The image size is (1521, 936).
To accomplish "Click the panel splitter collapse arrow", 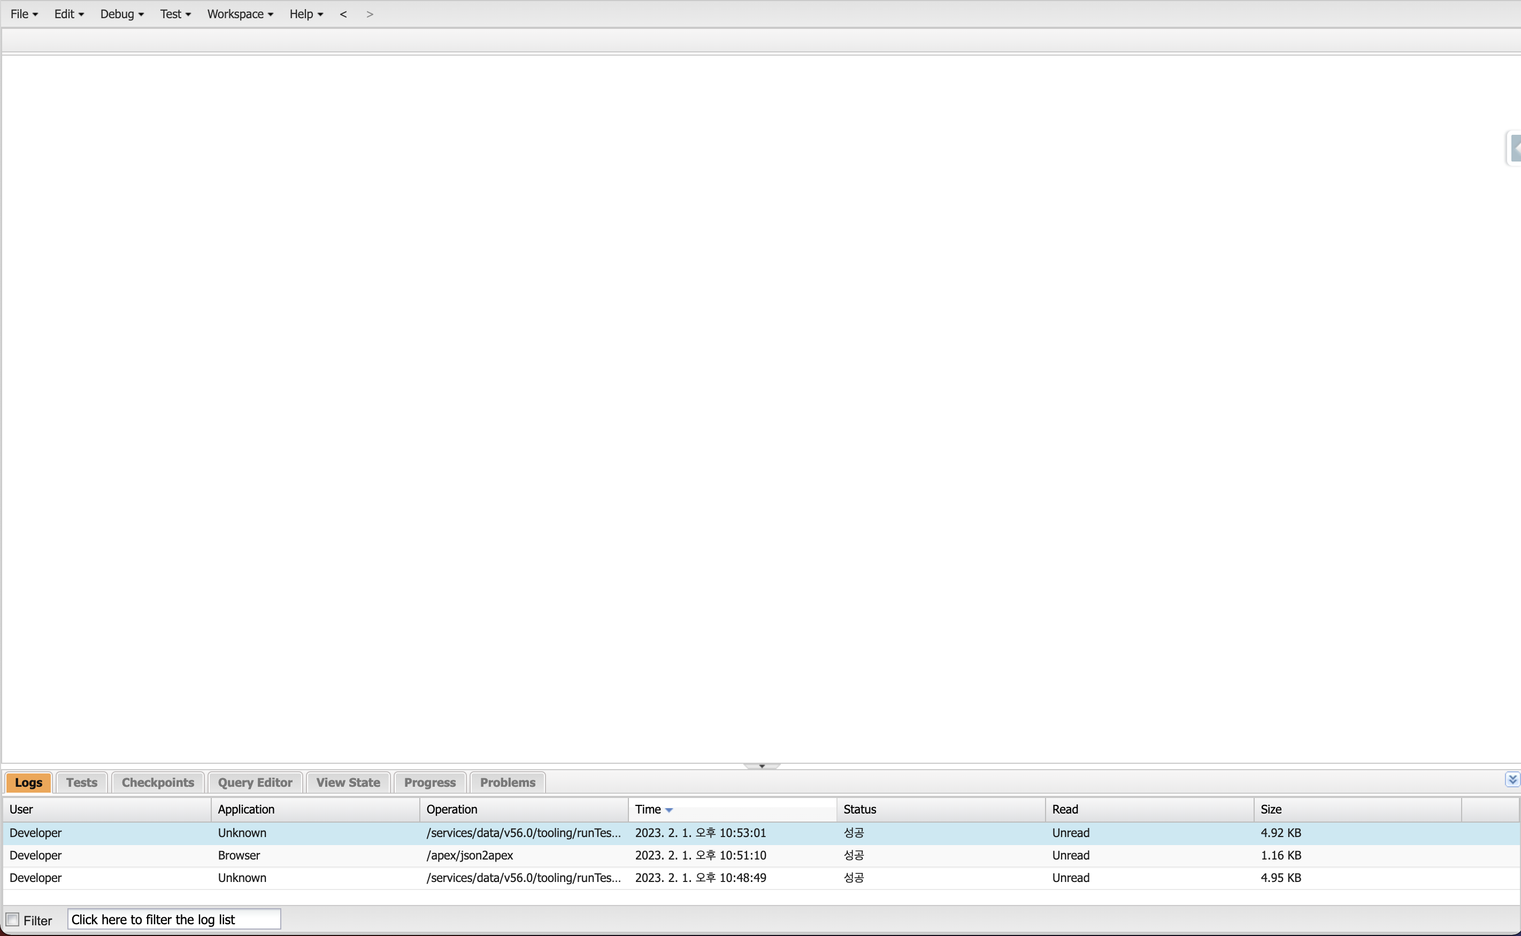I will pos(762,766).
